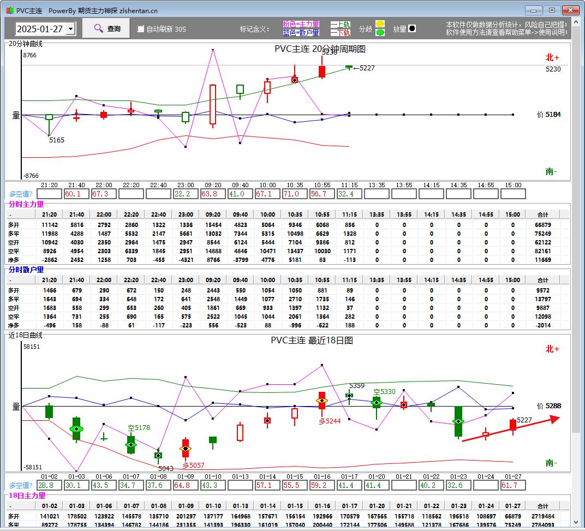Click the 分时散户量 section header
The image size is (585, 531).
[x=26, y=270]
